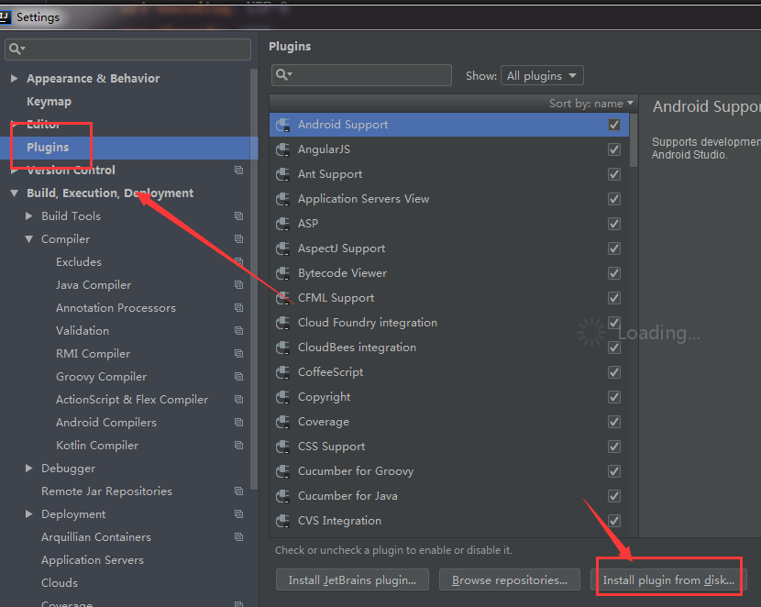Open the Sort by name dropdown
761x607 pixels.
591,104
